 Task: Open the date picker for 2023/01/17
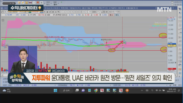tap(119, 12)
